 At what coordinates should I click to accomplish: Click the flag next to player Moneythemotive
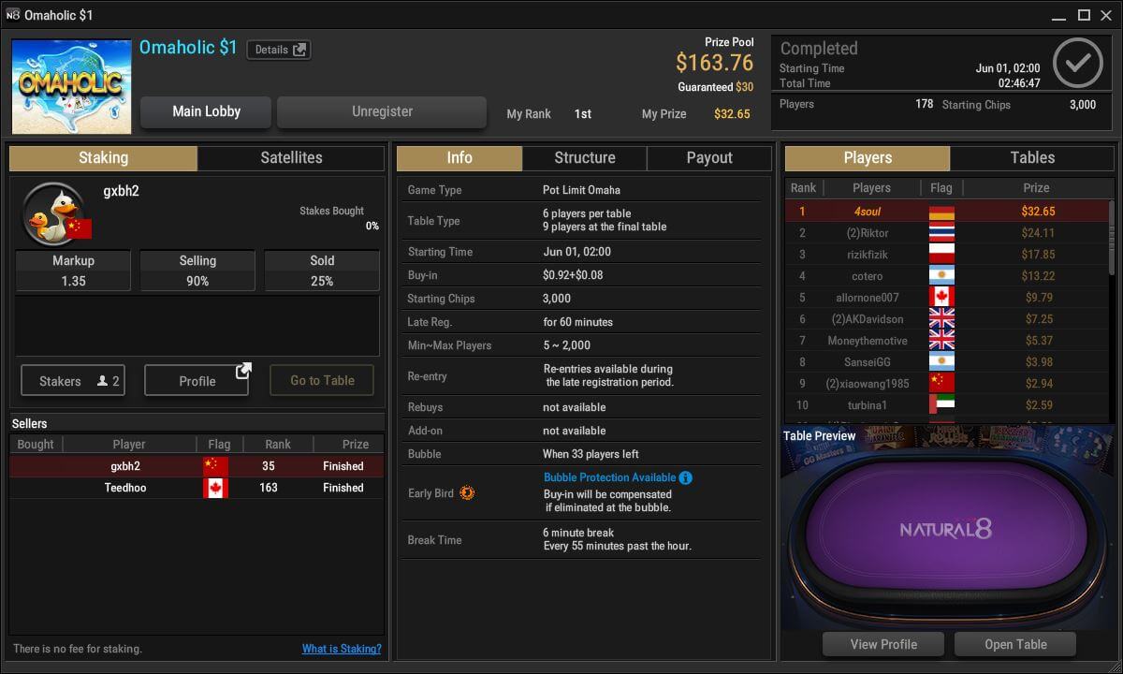pos(941,341)
